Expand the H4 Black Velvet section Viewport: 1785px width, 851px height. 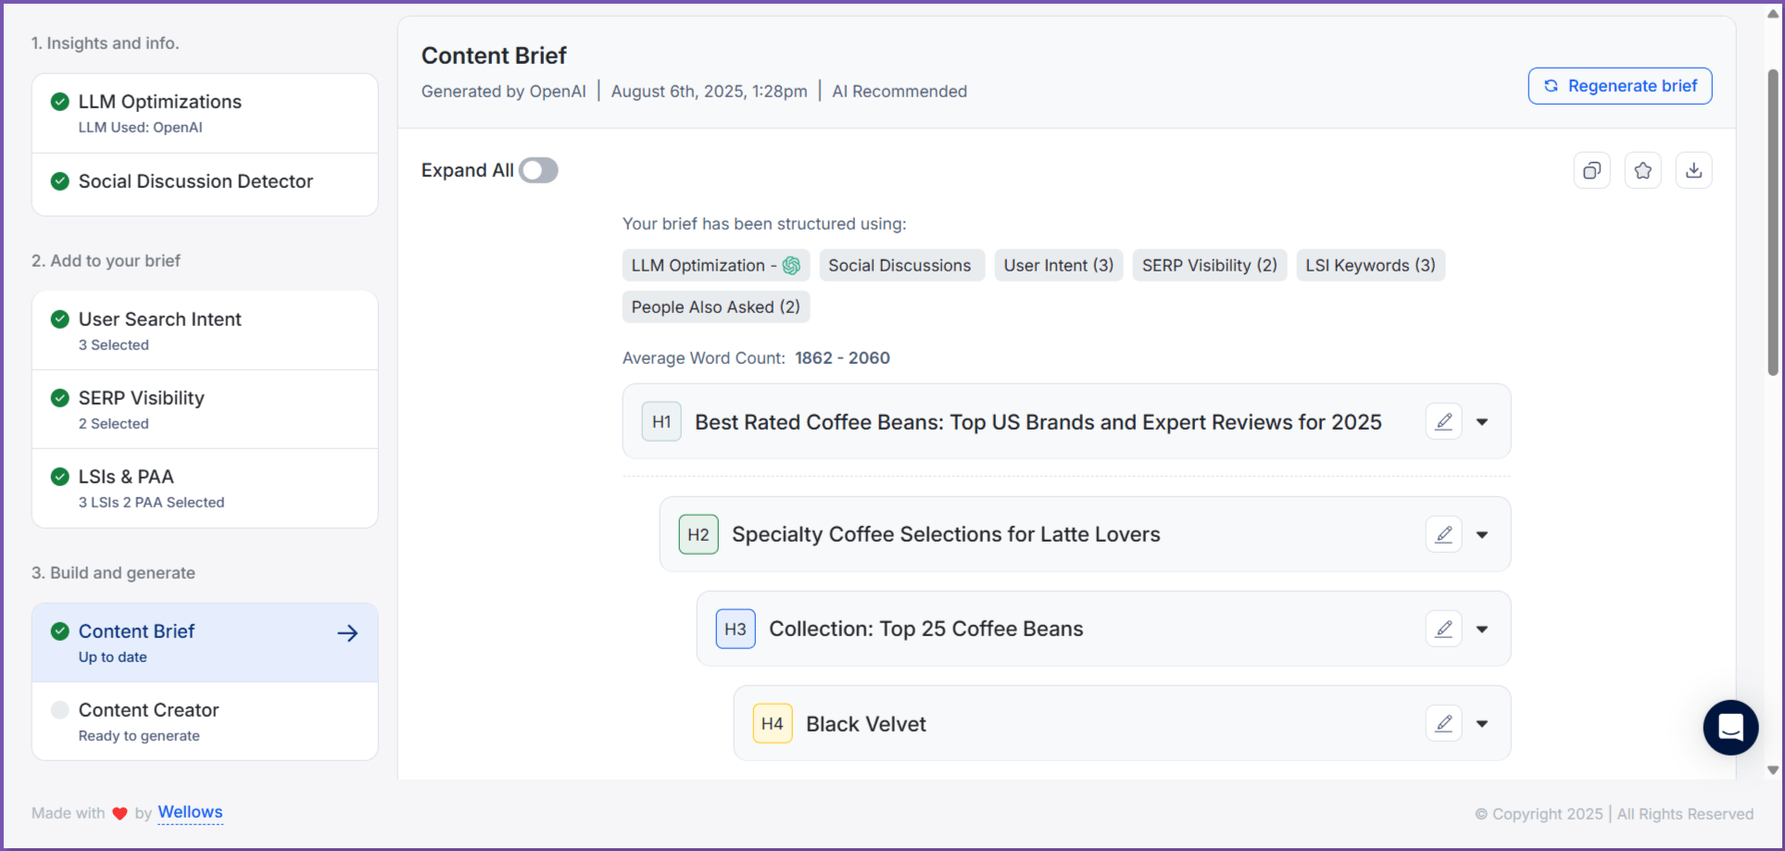tap(1482, 724)
